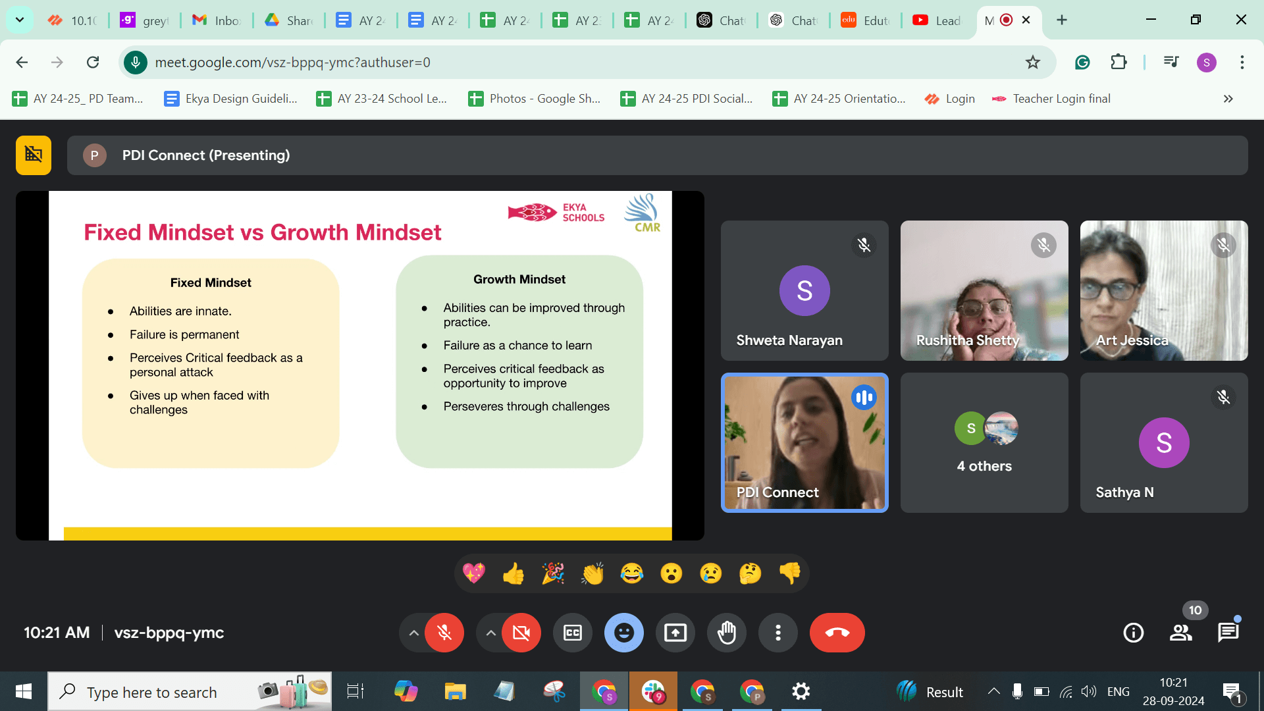Open volume control in system tray
Viewport: 1264px width, 711px height.
pyautogui.click(x=1089, y=691)
